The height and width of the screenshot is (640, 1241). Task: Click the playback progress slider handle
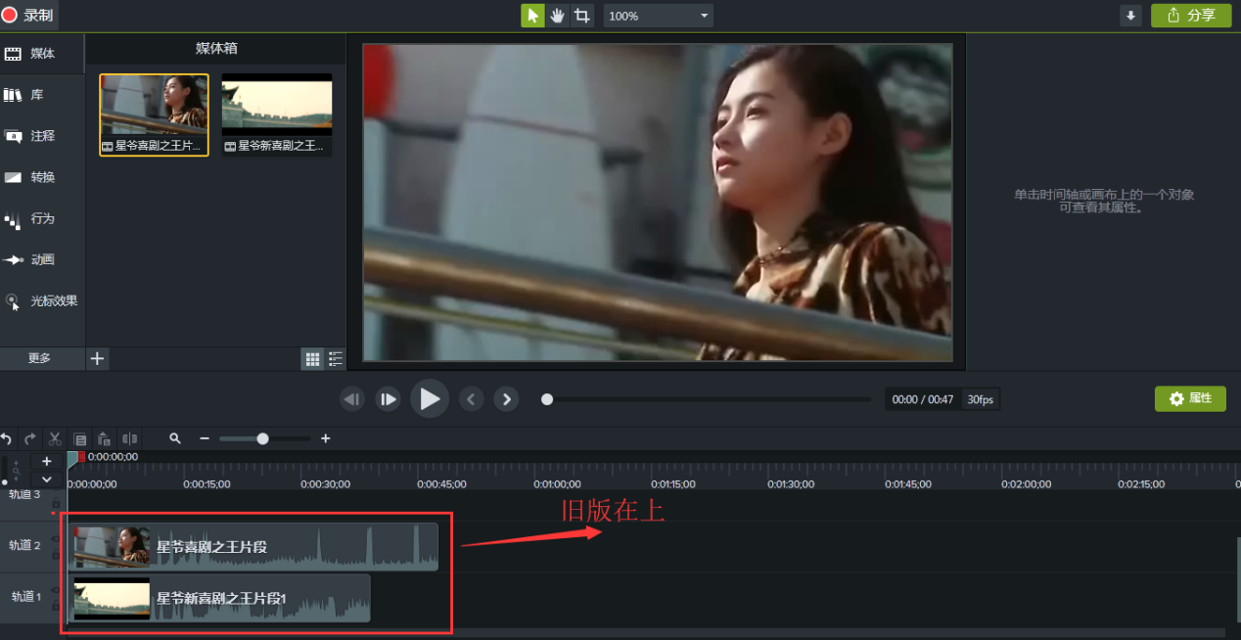[547, 399]
